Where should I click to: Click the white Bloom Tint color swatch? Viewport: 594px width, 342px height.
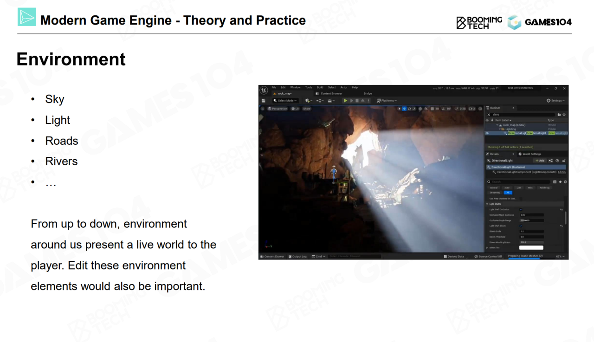pos(531,248)
